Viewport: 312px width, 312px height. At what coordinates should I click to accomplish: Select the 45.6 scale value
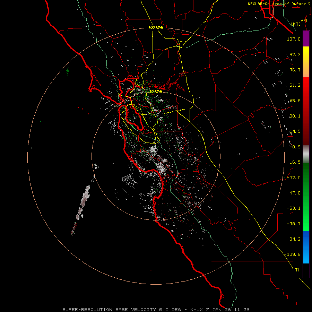pos(295,101)
